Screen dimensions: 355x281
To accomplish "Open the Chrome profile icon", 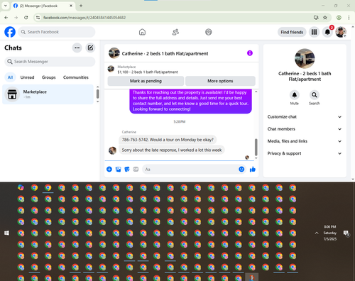I will pos(339,18).
